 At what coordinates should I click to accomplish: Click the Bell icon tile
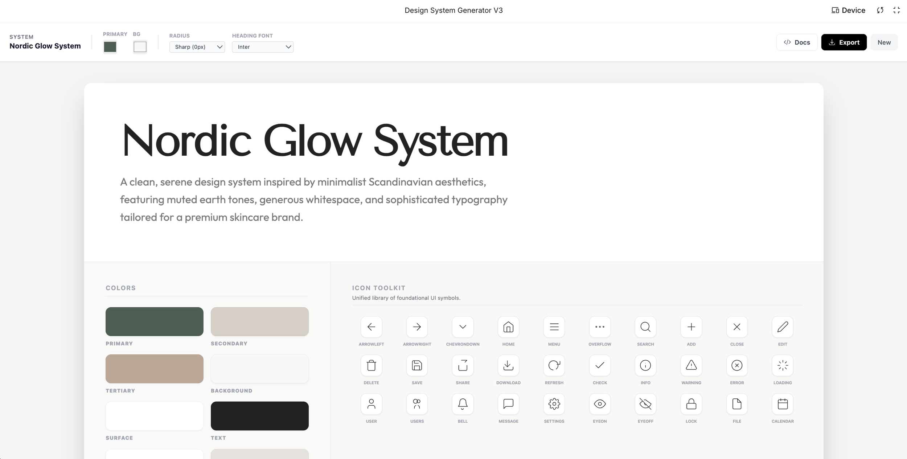(463, 404)
